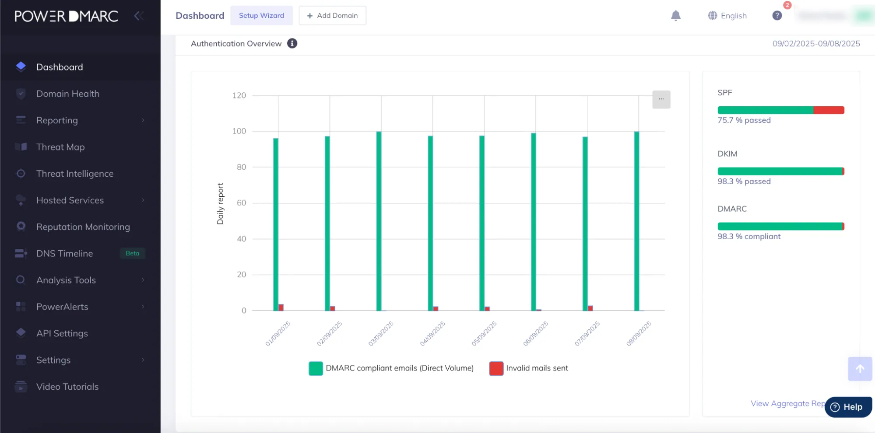875x433 pixels.
Task: Click the Reporting sidebar icon
Action: pyautogui.click(x=21, y=120)
